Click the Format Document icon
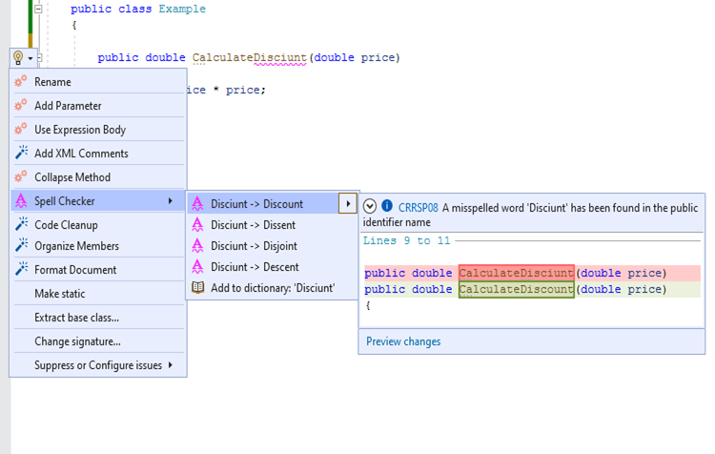Image resolution: width=715 pixels, height=454 pixels. [x=21, y=270]
